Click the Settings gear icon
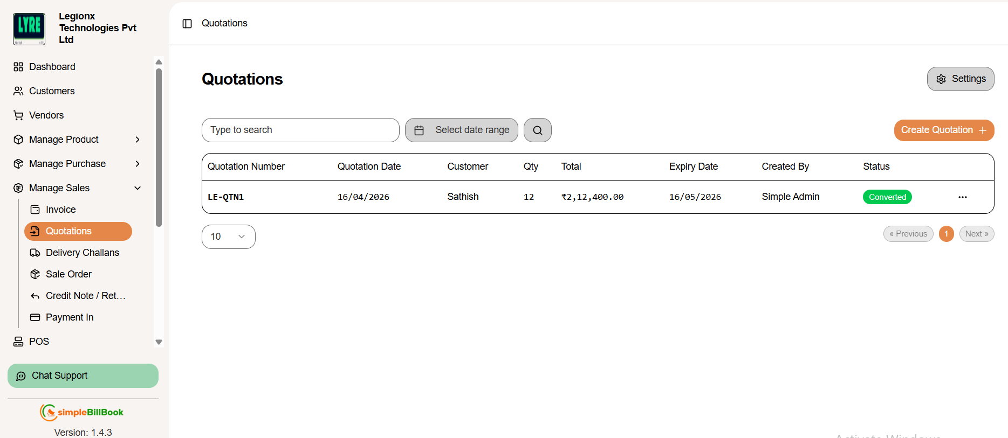The width and height of the screenshot is (1008, 438). tap(941, 79)
